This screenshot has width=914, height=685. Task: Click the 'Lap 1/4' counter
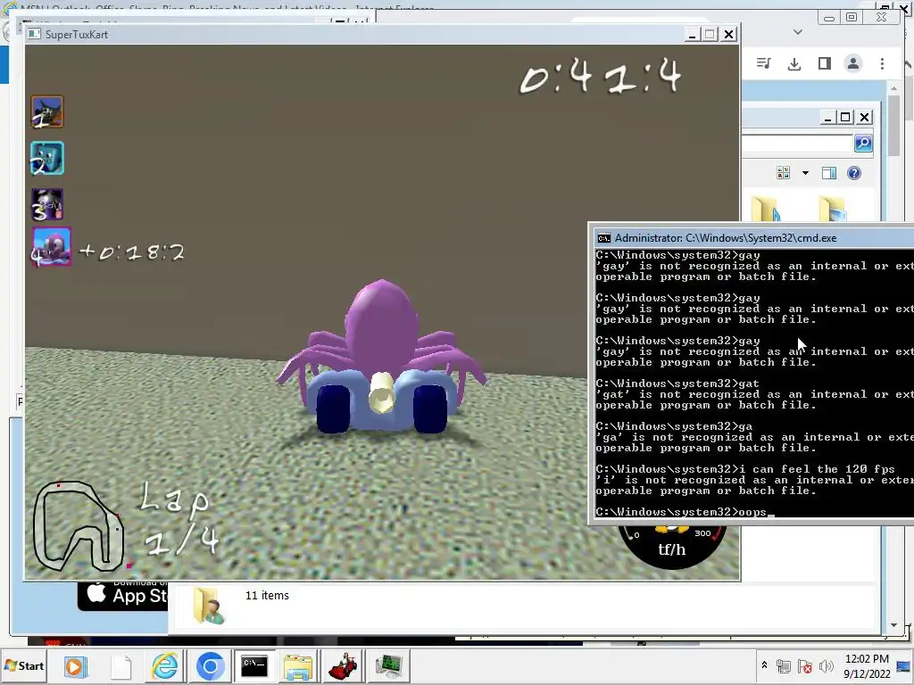point(179,520)
